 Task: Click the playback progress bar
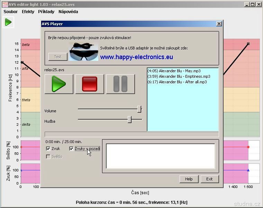point(131,134)
